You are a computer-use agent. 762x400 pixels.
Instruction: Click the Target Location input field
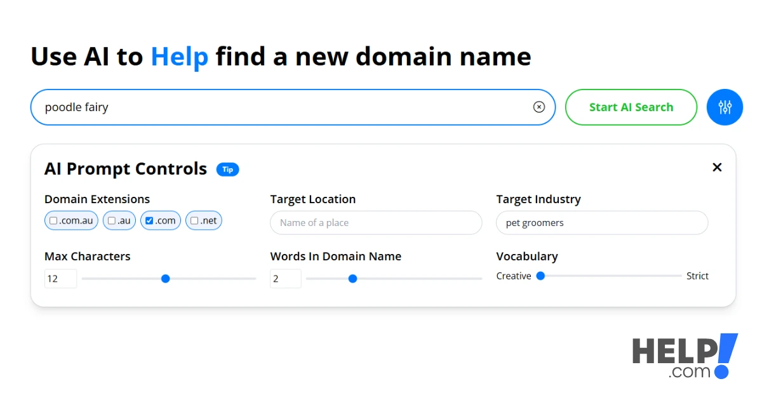tap(376, 223)
